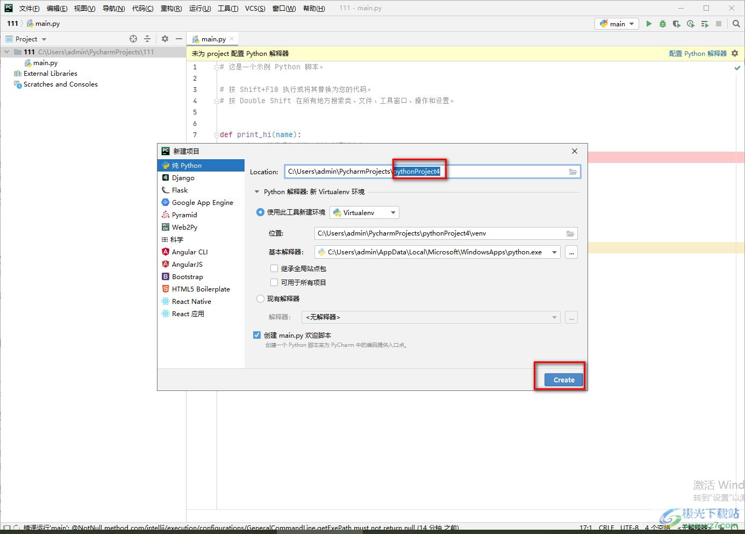Select main.py in Project tree

(x=45, y=63)
